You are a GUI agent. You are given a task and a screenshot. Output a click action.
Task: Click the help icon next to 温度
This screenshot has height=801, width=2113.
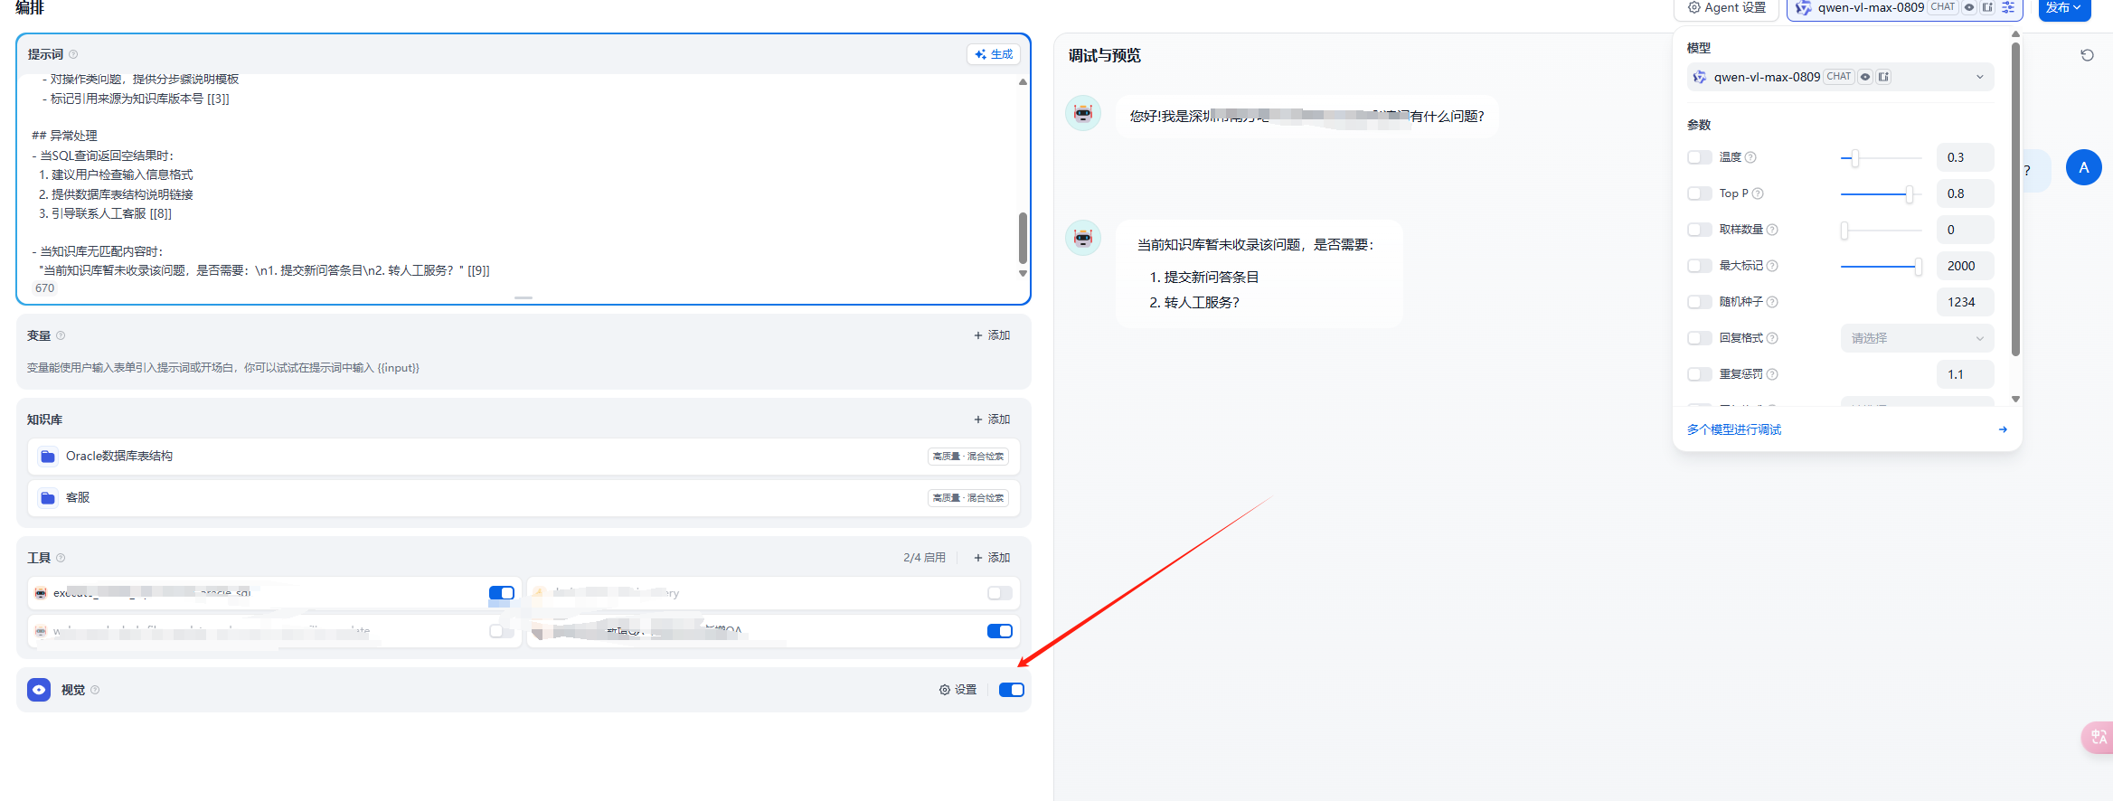point(1750,157)
